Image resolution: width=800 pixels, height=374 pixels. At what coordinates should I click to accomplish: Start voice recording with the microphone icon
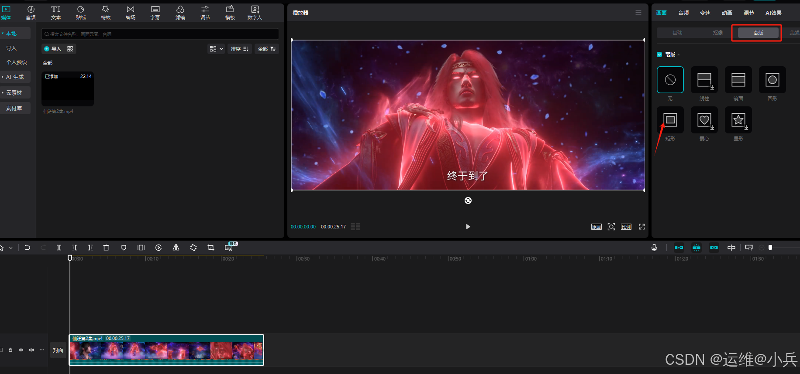(x=654, y=248)
